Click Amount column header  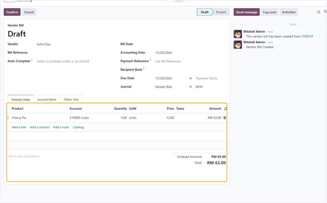pyautogui.click(x=215, y=109)
